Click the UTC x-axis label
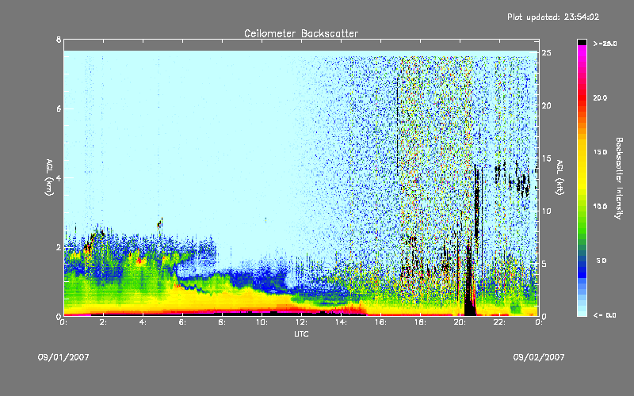634x396 pixels. 301,334
